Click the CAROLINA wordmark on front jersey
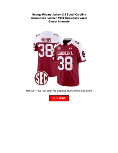 click(x=65, y=53)
